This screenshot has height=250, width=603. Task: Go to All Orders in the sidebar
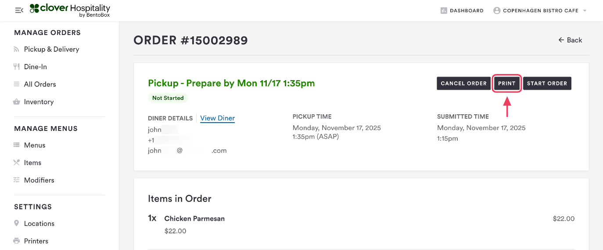point(40,84)
